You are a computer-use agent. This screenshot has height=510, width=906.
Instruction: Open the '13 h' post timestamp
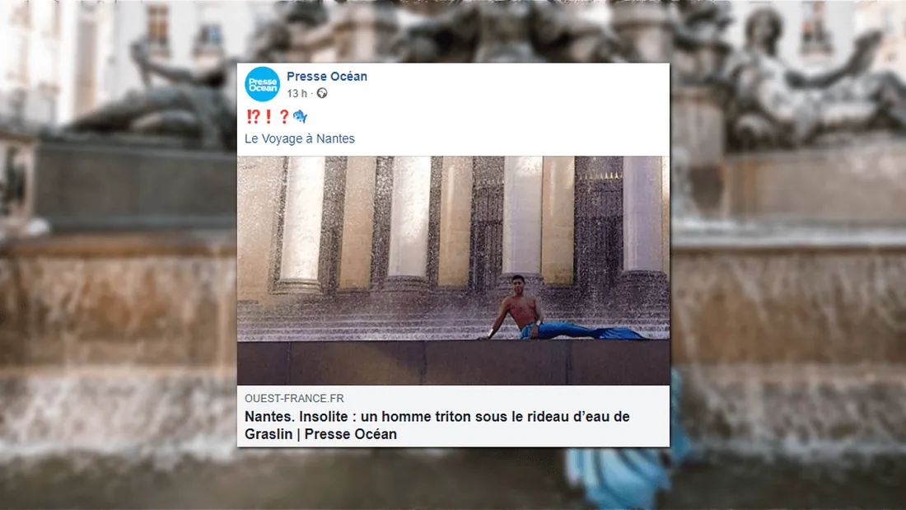tap(297, 94)
